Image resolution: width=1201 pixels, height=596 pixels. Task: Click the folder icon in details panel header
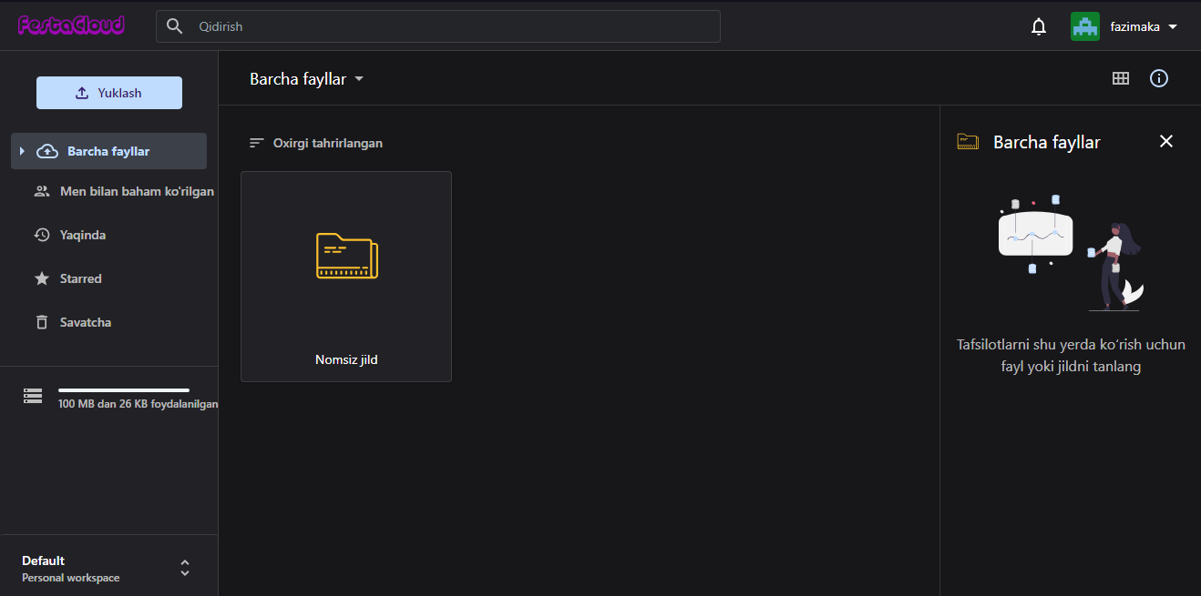click(968, 142)
